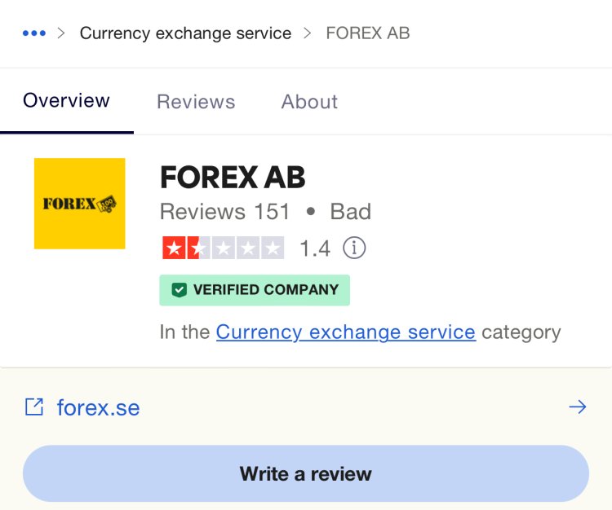Click the second half-filled rating star
The image size is (612, 510).
coord(197,248)
